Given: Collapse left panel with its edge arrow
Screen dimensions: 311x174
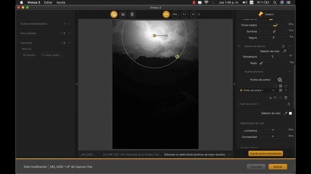Looking at the screenshot, I should [77, 84].
